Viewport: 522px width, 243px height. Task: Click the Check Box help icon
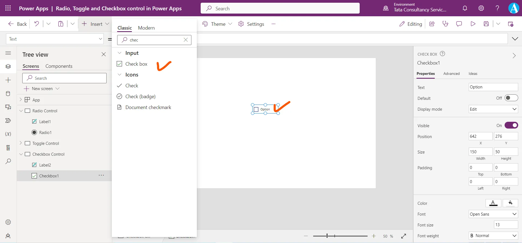click(x=442, y=54)
